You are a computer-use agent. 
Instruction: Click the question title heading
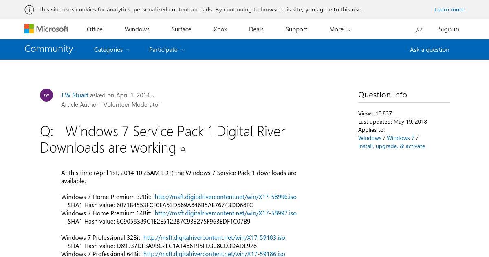coord(163,139)
